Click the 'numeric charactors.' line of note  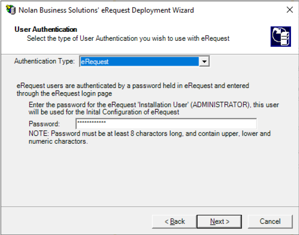58,141
